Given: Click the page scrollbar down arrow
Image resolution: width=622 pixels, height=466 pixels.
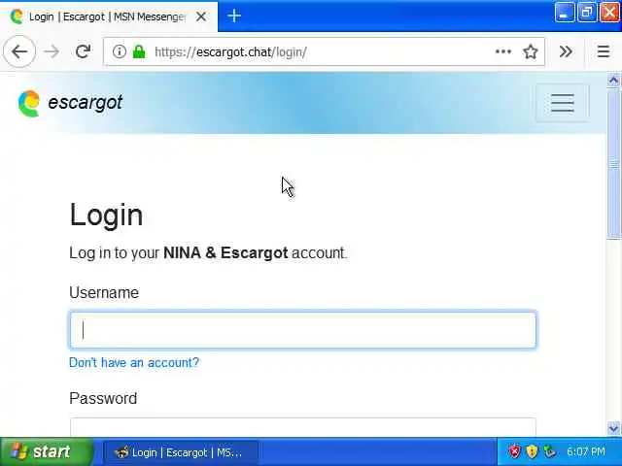Looking at the screenshot, I should (x=613, y=428).
